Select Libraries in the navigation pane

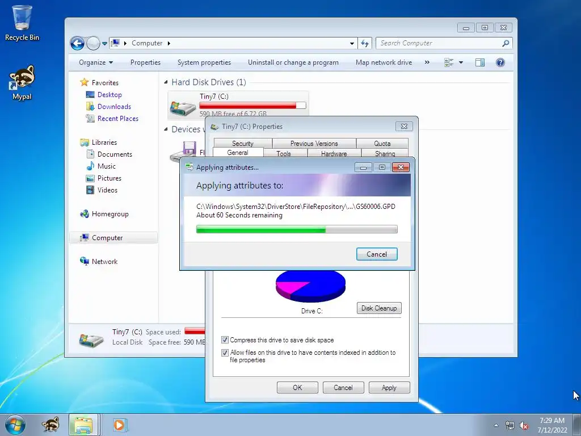click(x=104, y=142)
